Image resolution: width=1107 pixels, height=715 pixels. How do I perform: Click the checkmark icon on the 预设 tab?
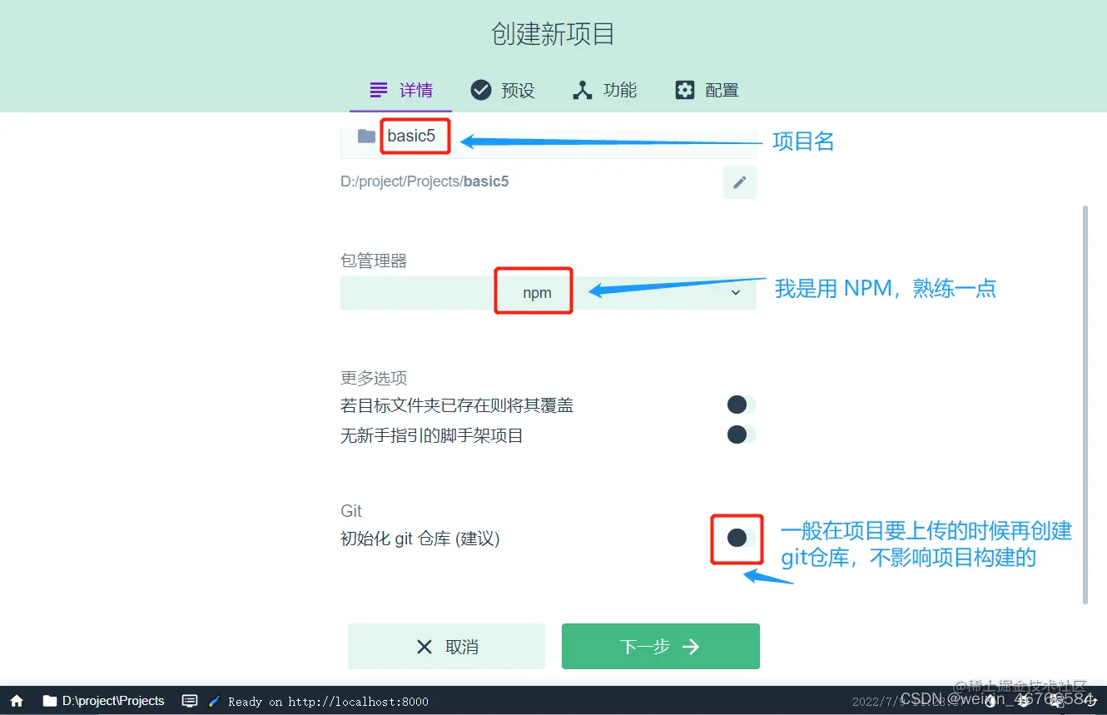[480, 89]
